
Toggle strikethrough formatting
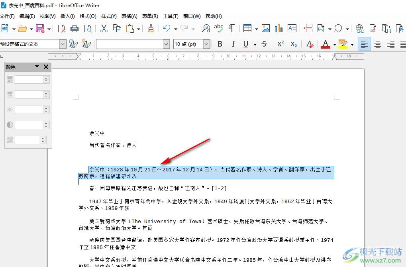click(264, 44)
